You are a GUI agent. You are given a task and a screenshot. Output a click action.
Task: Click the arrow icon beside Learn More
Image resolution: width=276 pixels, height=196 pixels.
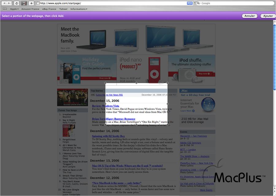click(x=193, y=111)
